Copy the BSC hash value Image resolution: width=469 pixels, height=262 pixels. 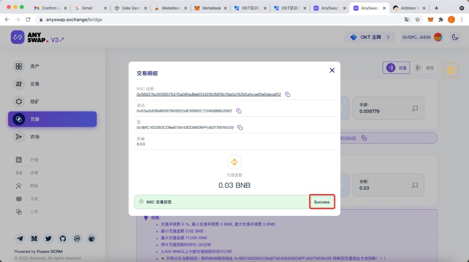[x=287, y=95]
